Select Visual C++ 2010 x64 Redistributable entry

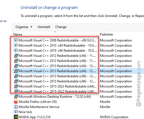[55, 45]
